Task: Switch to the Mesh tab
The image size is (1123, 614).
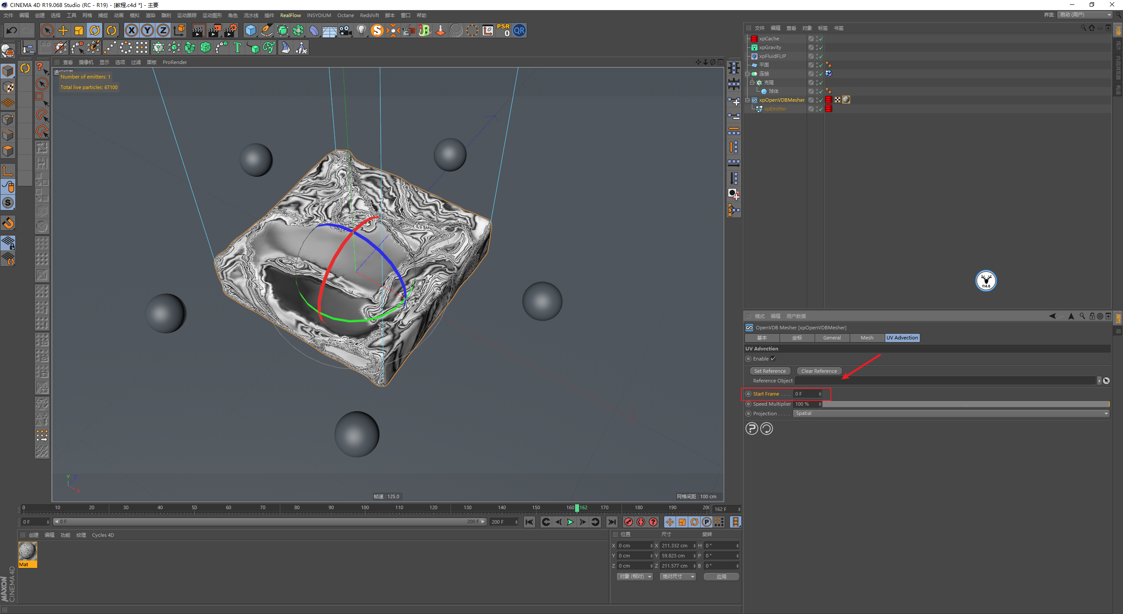Action: [x=866, y=338]
